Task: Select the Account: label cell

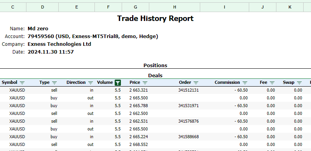Action: coord(15,36)
